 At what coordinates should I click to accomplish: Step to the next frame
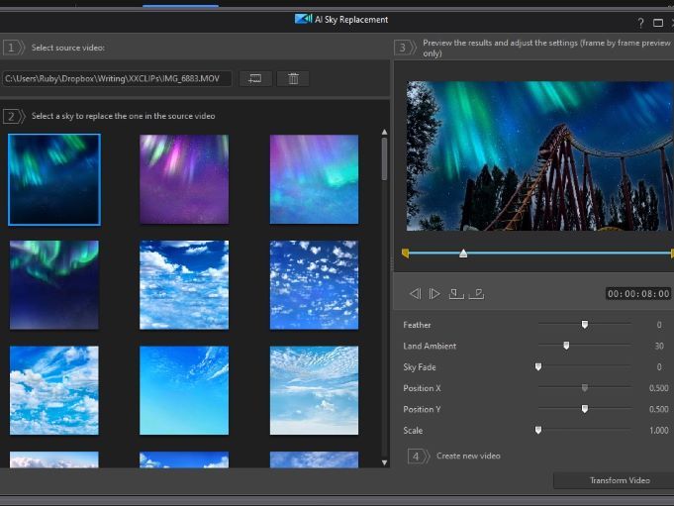coord(434,293)
